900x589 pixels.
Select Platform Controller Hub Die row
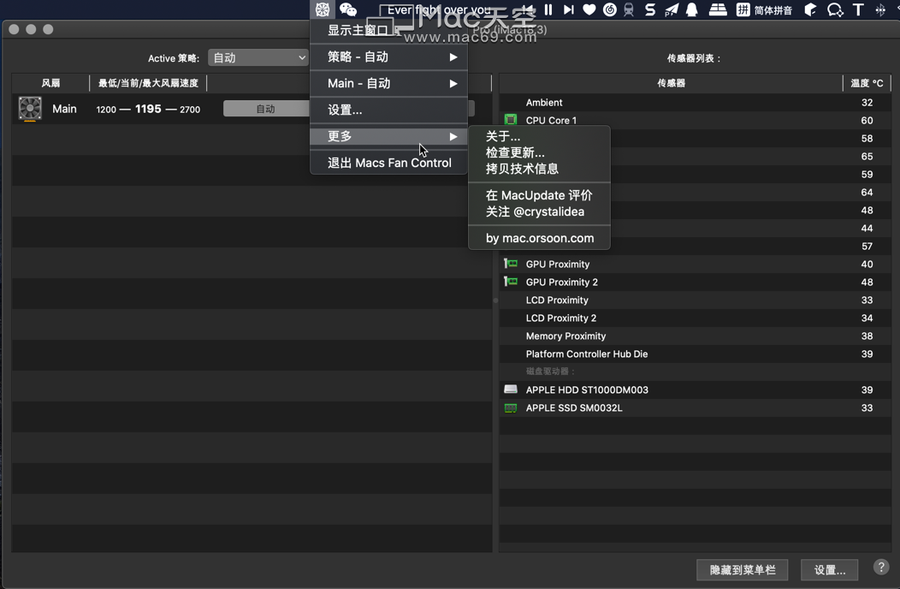click(695, 354)
